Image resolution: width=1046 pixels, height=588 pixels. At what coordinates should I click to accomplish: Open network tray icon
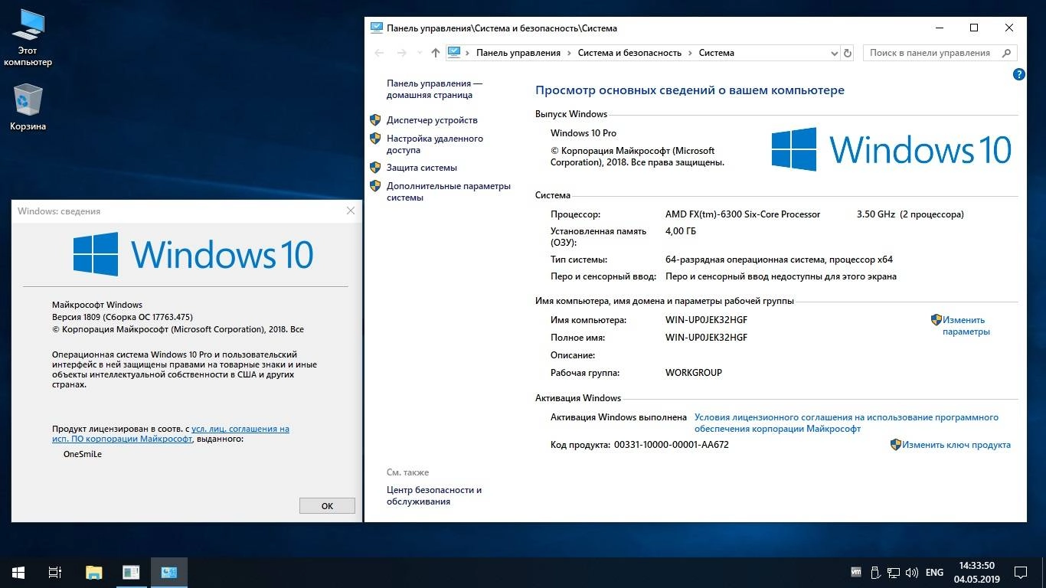point(894,572)
